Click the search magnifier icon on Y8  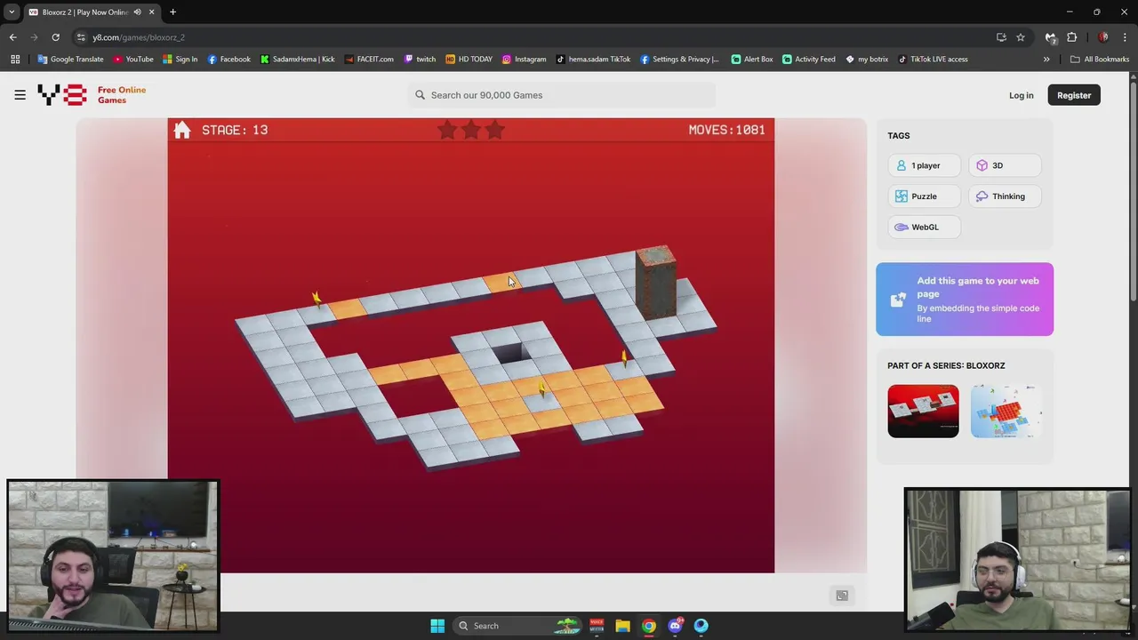coord(420,95)
